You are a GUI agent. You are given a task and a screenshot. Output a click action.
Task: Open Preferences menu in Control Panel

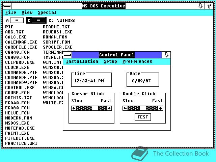(x=137, y=61)
